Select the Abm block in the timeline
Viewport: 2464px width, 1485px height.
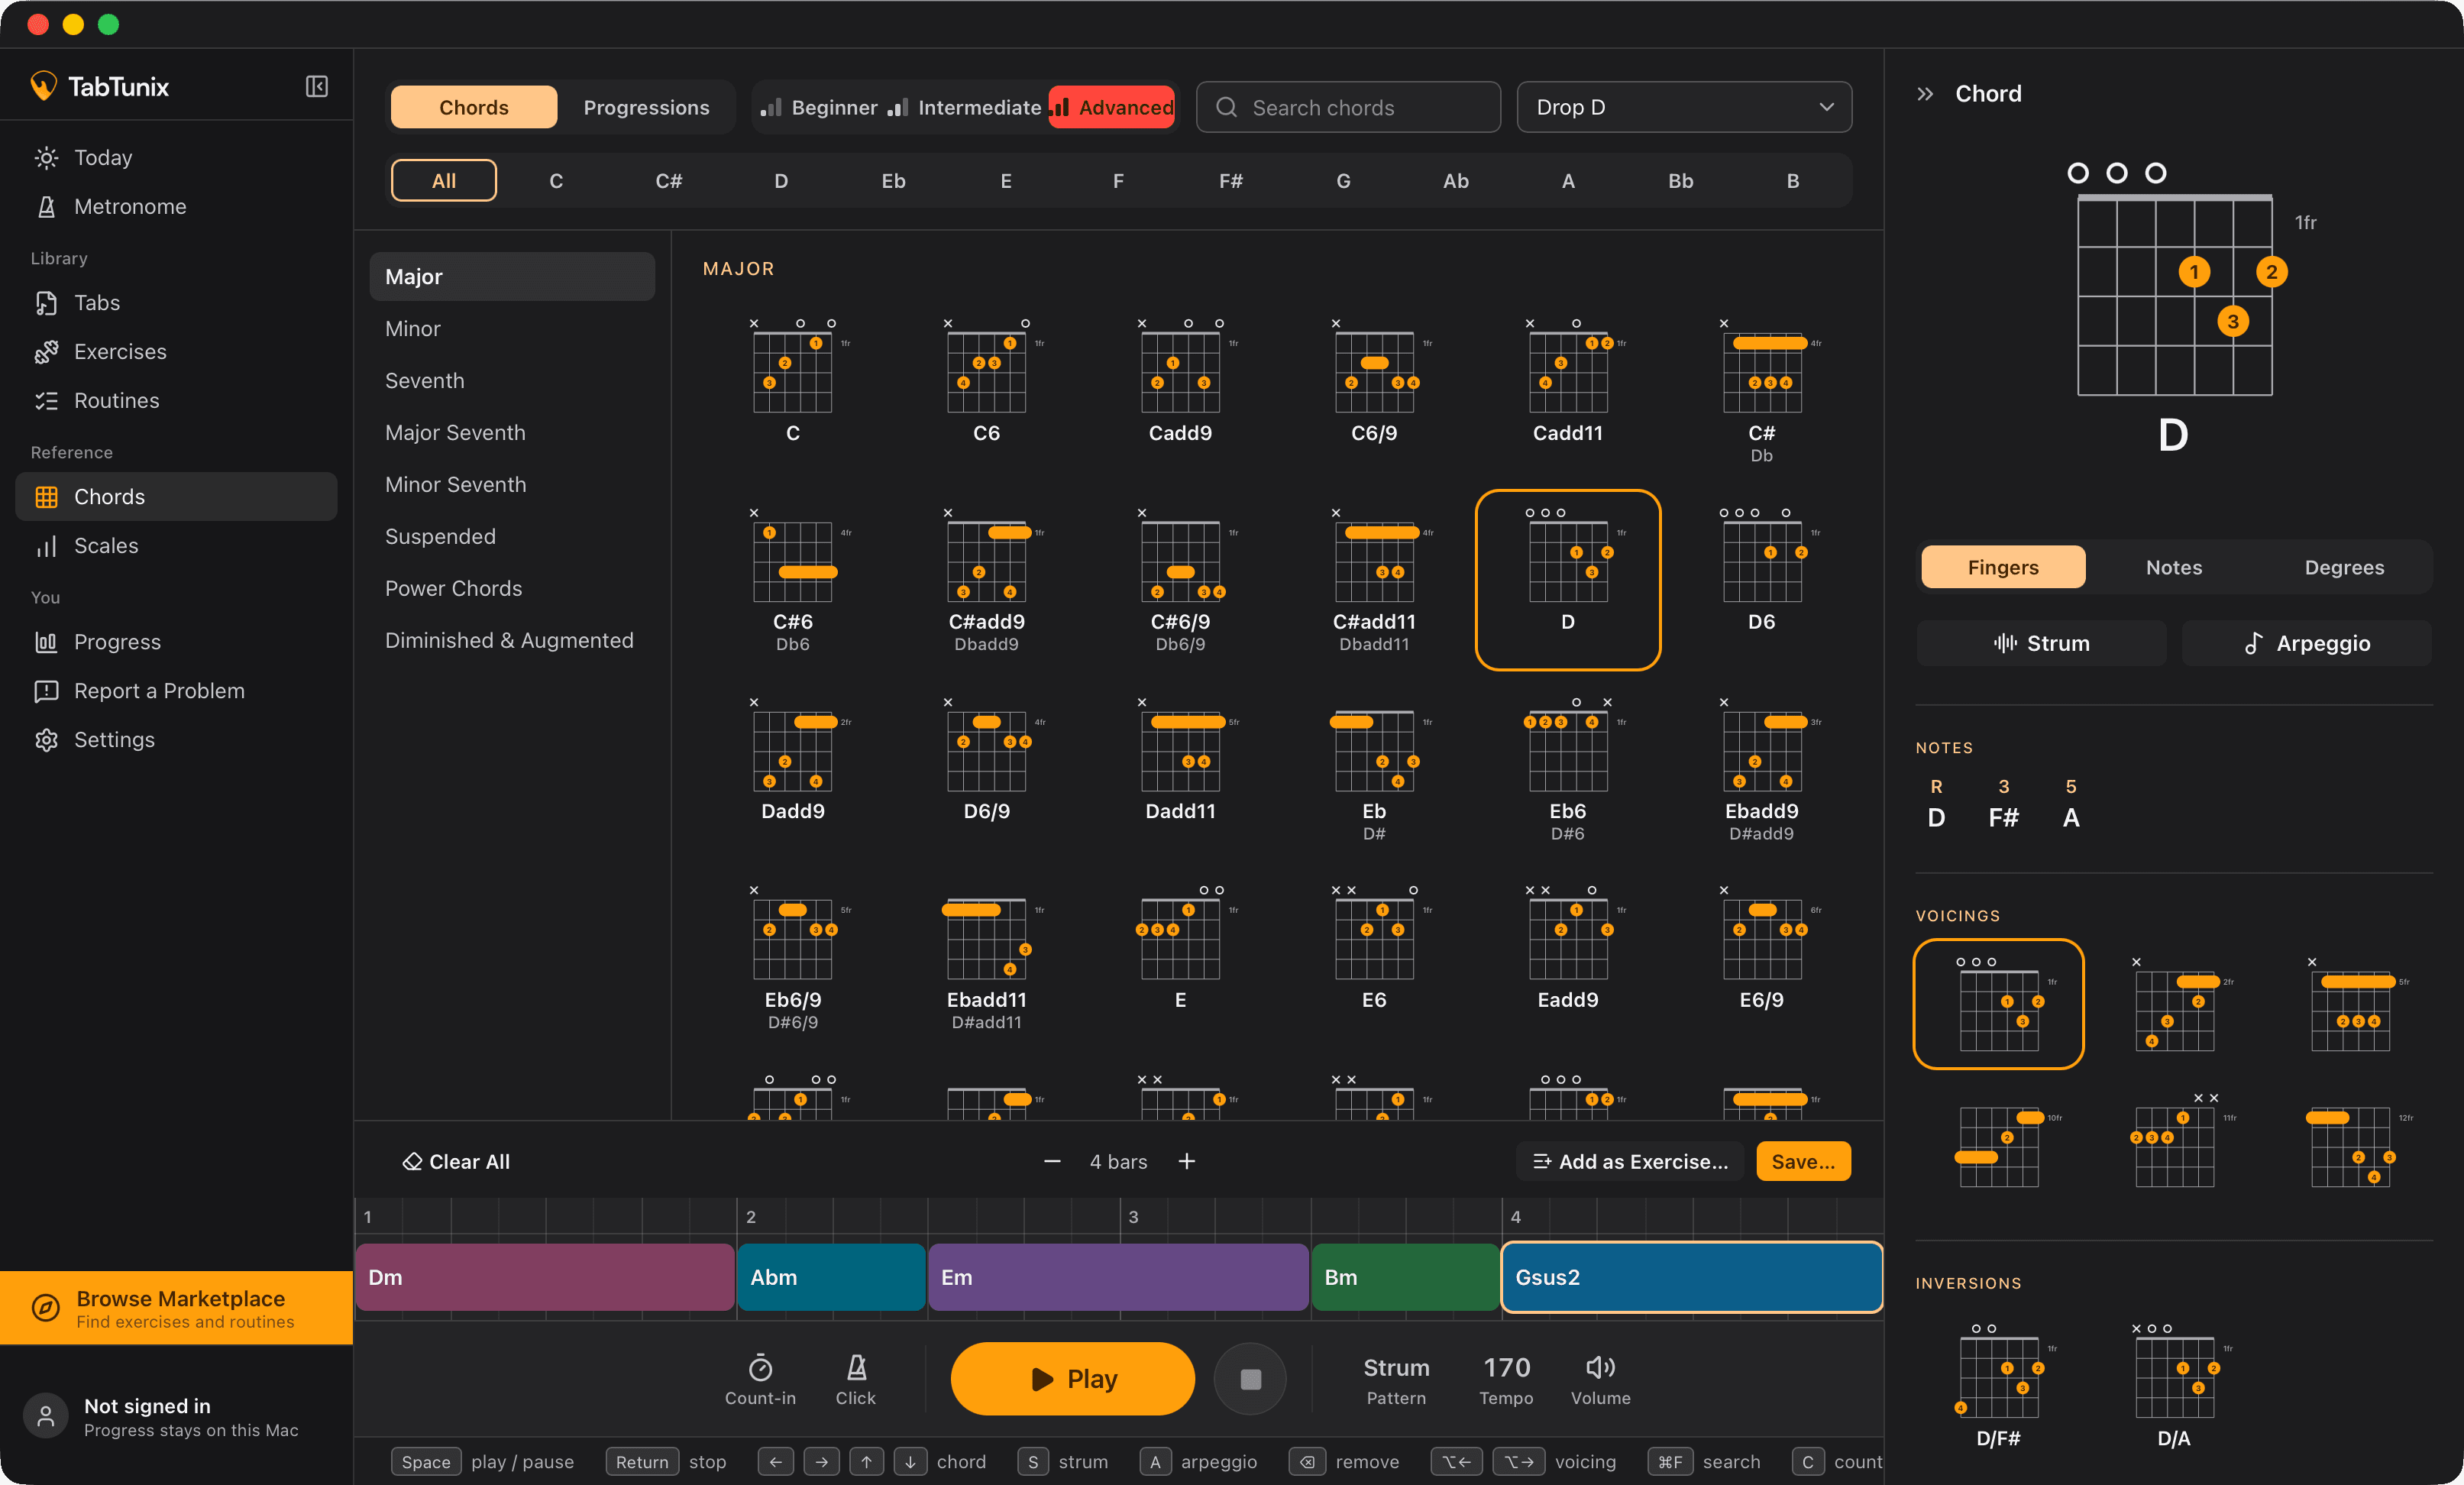pos(831,1277)
